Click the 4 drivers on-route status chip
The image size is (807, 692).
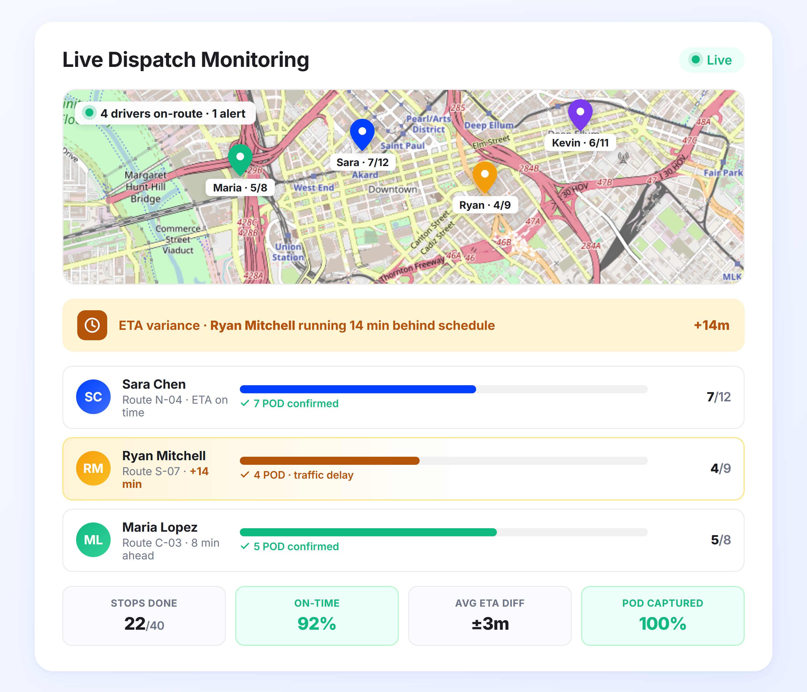click(165, 113)
